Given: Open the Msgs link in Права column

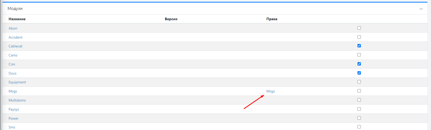Looking at the screenshot, I should (x=271, y=91).
